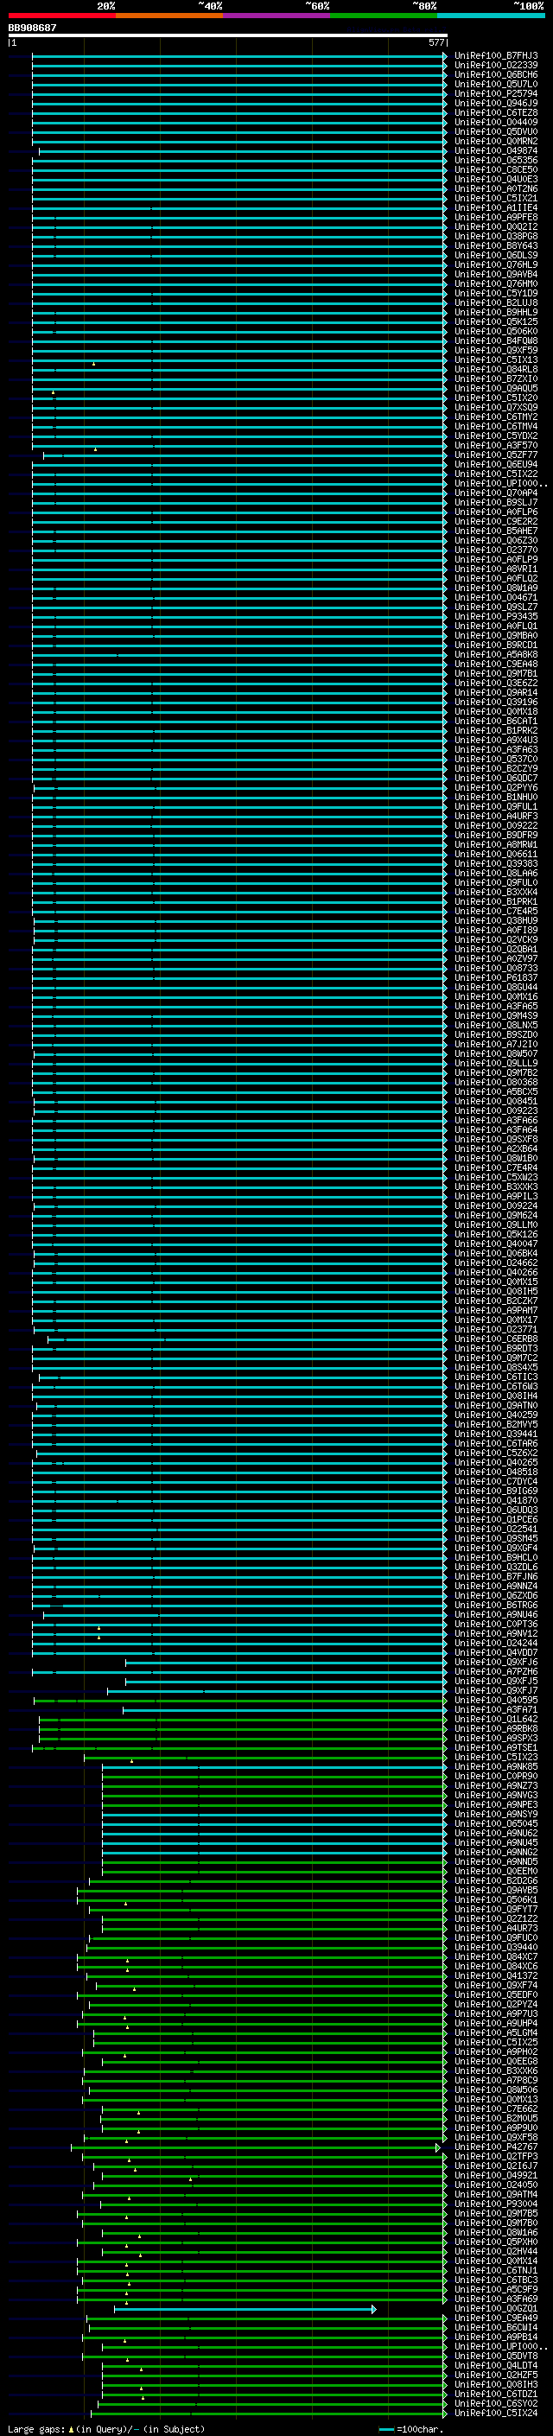Screen dimensions: 553x2436
Task: Select the last hit UniRef100_C5IX24
Action: pos(495,2413)
